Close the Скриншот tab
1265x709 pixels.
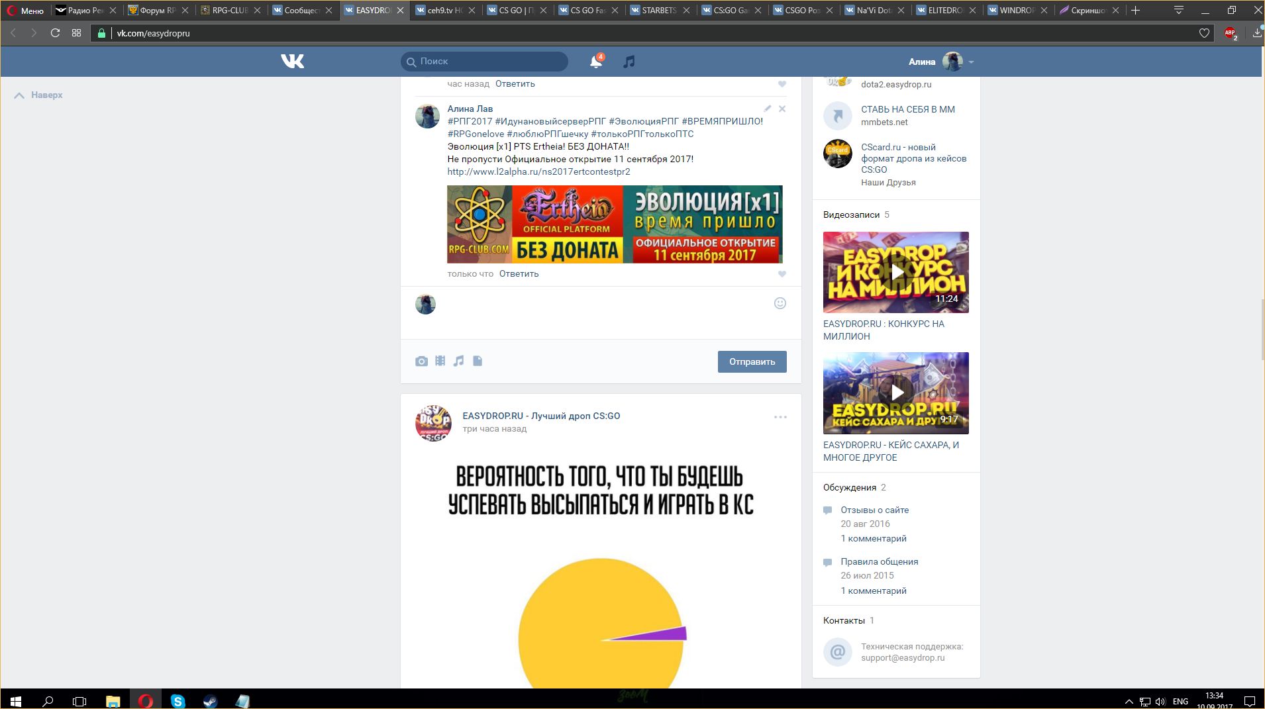[1115, 11]
